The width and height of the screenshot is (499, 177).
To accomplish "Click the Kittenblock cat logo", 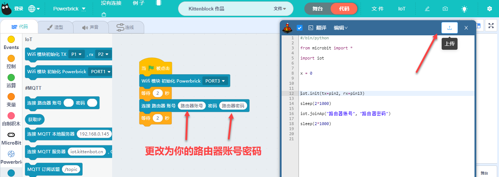I will tap(6, 9).
